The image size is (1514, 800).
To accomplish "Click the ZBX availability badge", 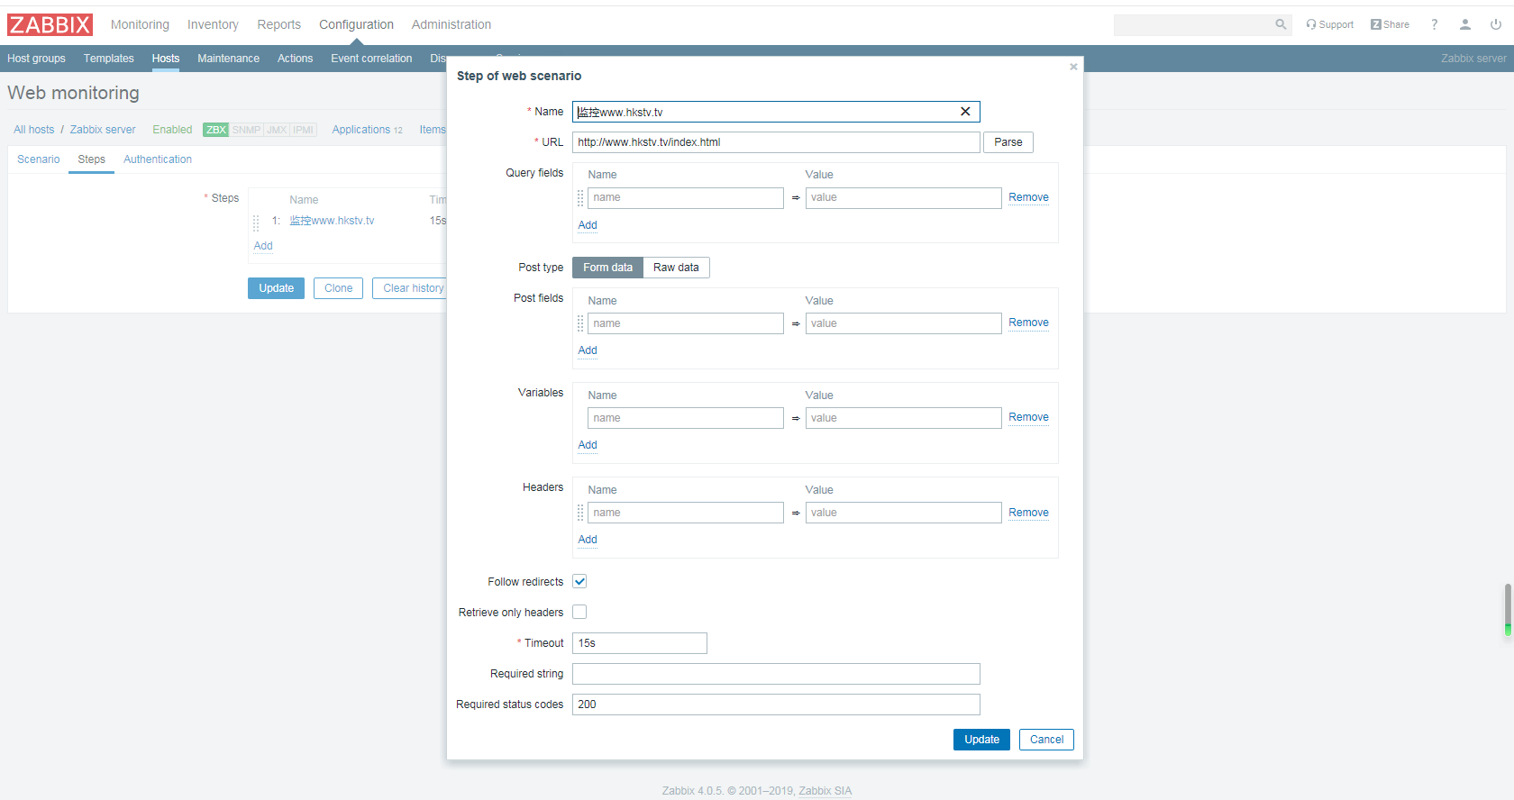I will point(215,130).
